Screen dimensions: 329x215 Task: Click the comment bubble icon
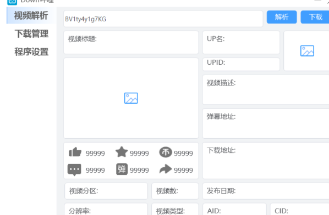74,169
